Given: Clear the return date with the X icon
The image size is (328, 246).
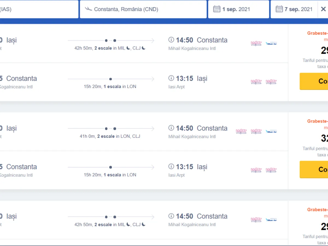Looking at the screenshot, I should (x=323, y=9).
